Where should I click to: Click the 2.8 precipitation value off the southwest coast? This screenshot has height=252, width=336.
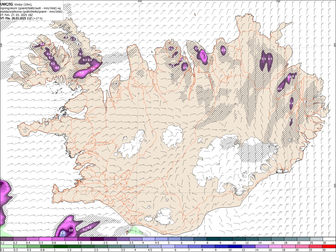coord(71,230)
